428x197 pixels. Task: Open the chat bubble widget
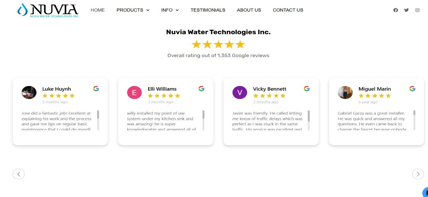pos(425,193)
